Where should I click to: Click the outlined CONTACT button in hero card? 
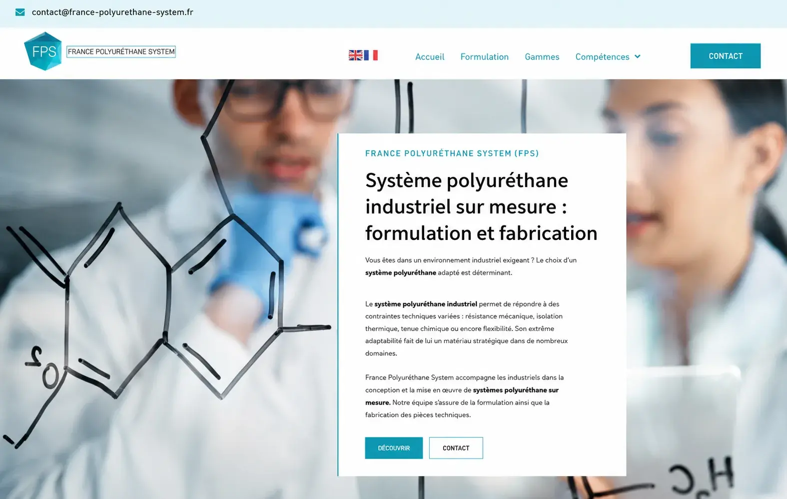pyautogui.click(x=456, y=448)
